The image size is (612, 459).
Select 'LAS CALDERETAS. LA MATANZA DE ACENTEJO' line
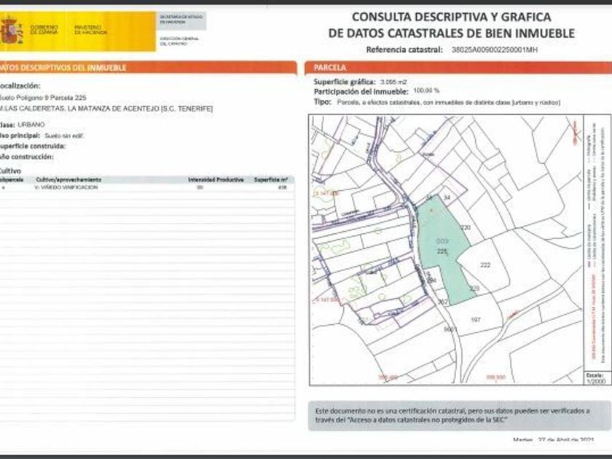[x=106, y=109]
